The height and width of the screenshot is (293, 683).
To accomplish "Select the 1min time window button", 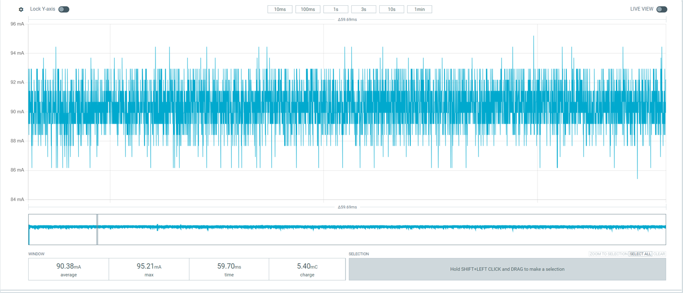I will (419, 10).
